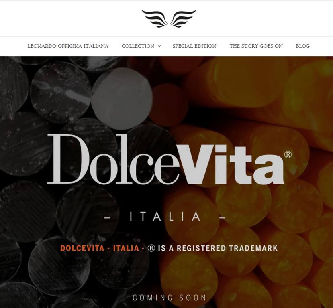Click the ® symbol beside Vita

[x=288, y=154]
